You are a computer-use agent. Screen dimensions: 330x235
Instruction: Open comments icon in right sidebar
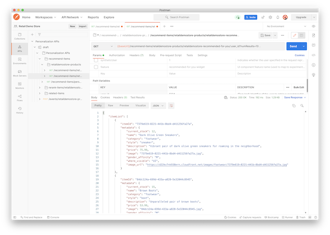pyautogui.click(x=313, y=45)
